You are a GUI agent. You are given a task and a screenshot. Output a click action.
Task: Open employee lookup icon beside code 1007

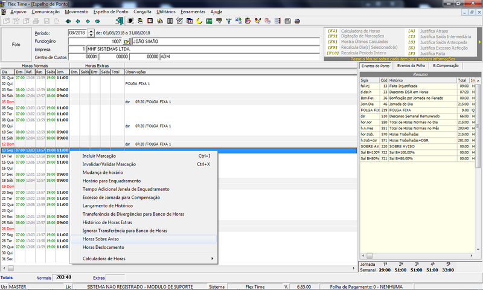pos(127,41)
